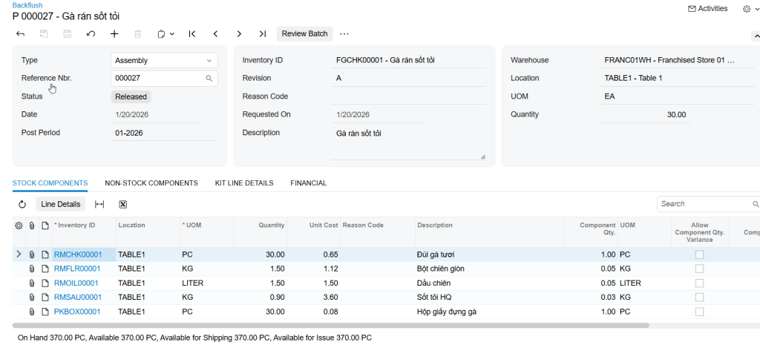Image resolution: width=760 pixels, height=345 pixels.
Task: Open the PKBOX00001 inventory link
Action: (x=77, y=312)
